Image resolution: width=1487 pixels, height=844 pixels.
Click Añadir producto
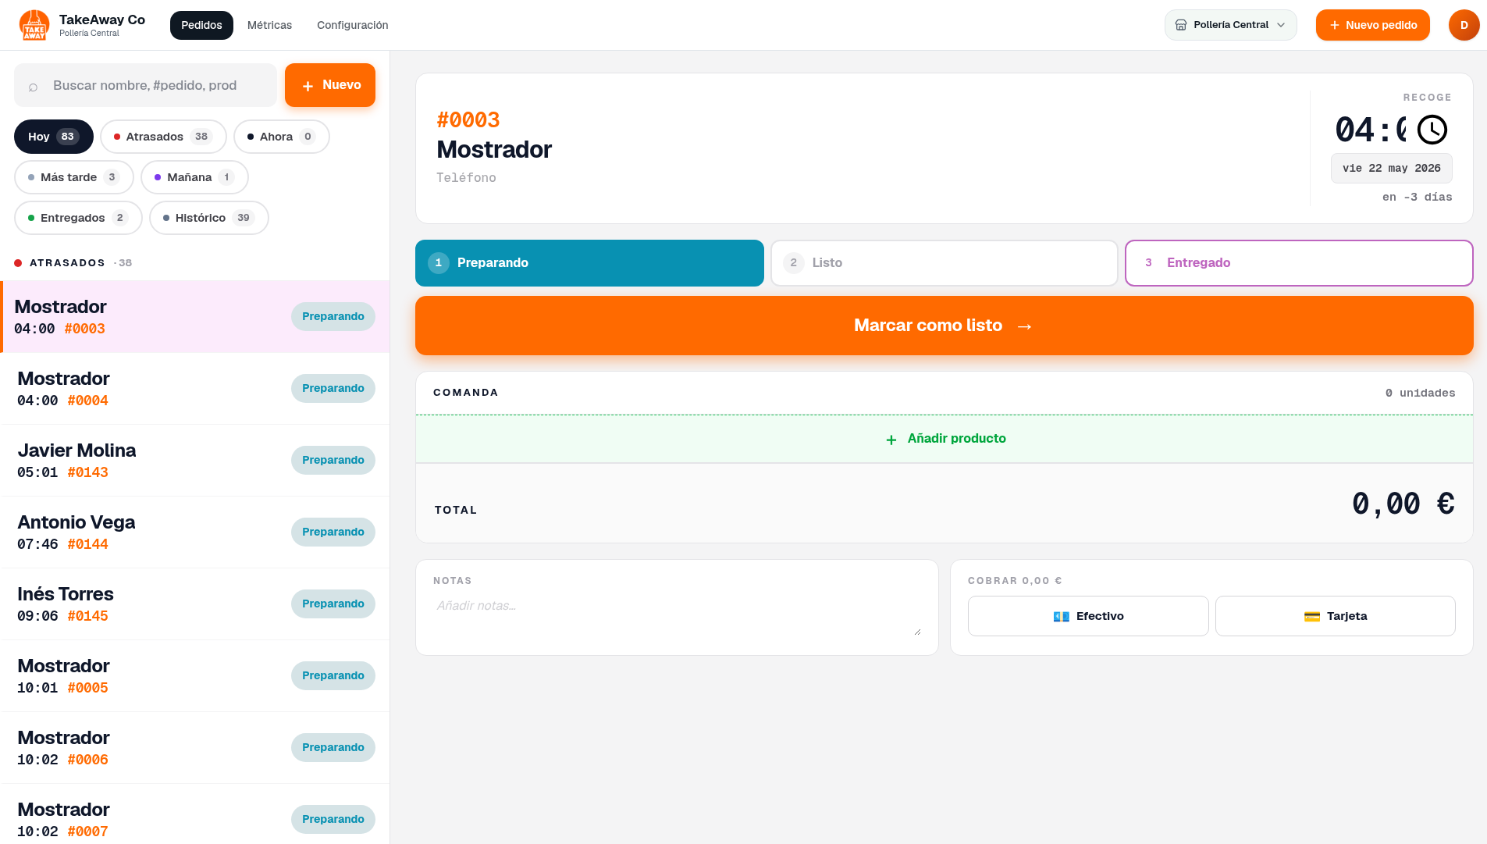[x=944, y=439]
